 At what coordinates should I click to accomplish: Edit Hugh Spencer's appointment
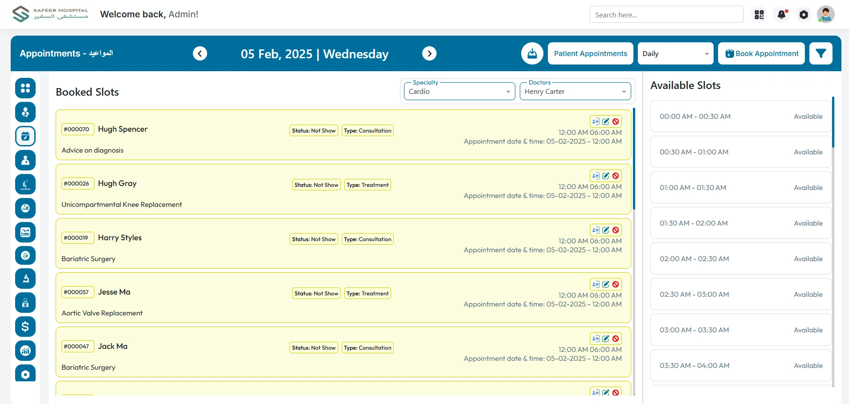(x=606, y=121)
